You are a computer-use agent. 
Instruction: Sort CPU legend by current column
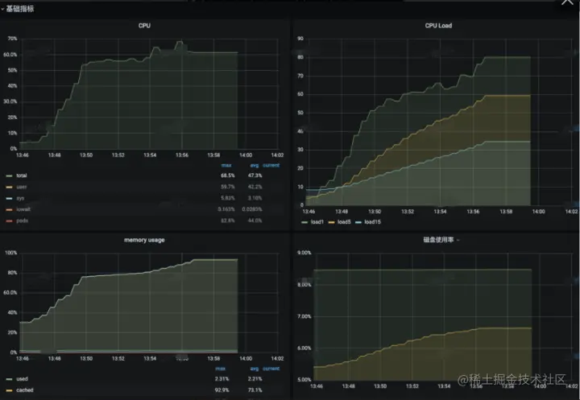pyautogui.click(x=271, y=165)
